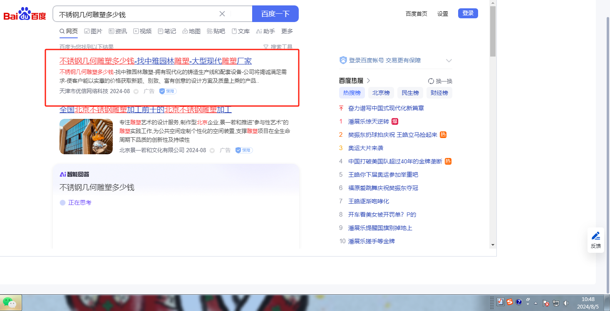Open the 奋力谱写中国式现代化新篇章 hot search
The image size is (610, 311).
click(386, 108)
